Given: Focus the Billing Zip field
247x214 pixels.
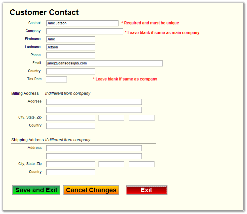Looking at the screenshot, I should [141, 118].
